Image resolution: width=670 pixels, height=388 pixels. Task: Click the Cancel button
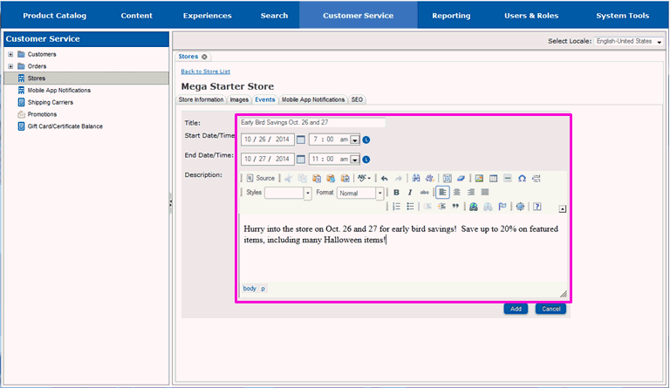point(550,309)
